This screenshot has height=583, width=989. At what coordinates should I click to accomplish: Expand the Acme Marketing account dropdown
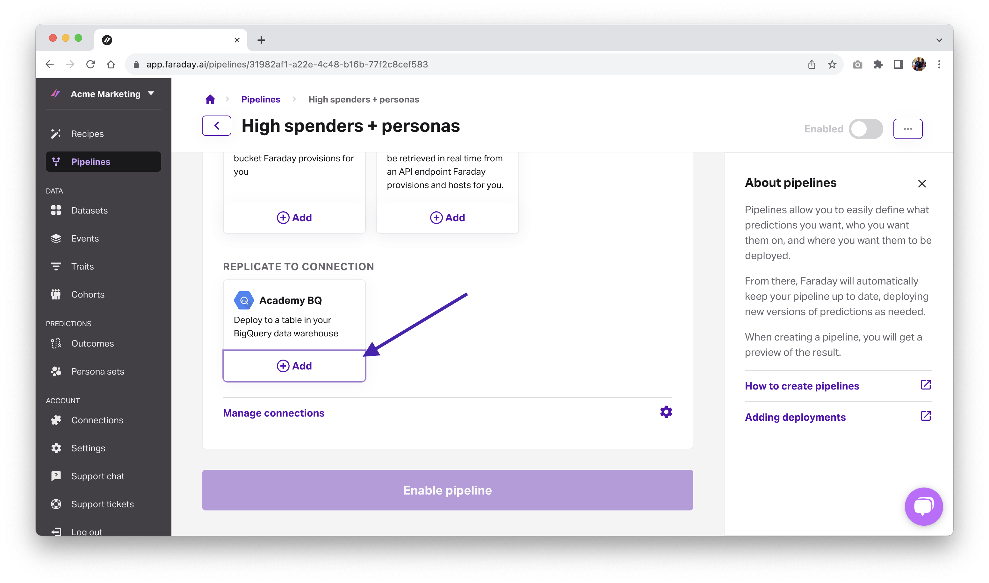click(151, 94)
